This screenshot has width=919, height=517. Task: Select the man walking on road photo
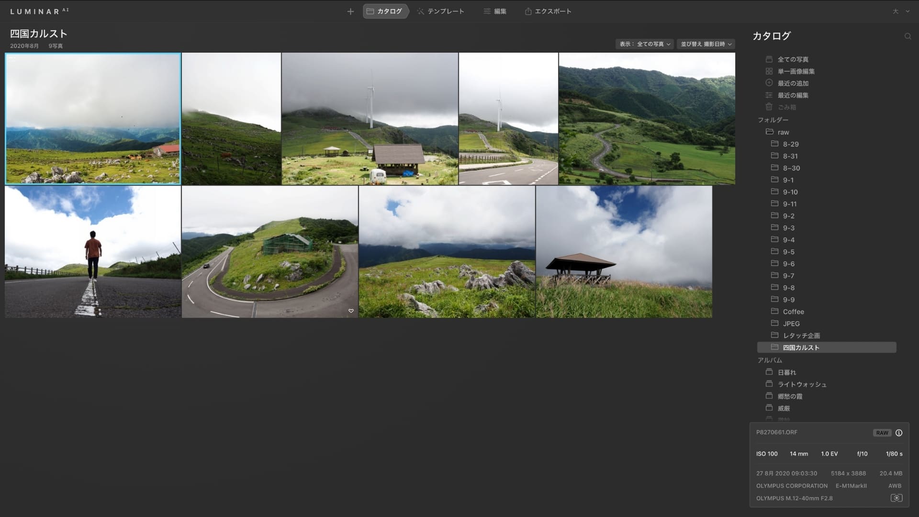93,252
